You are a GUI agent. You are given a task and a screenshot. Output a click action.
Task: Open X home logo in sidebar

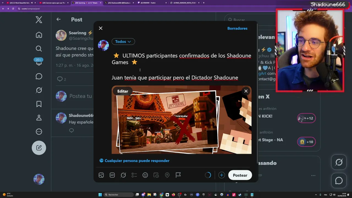pos(39,20)
